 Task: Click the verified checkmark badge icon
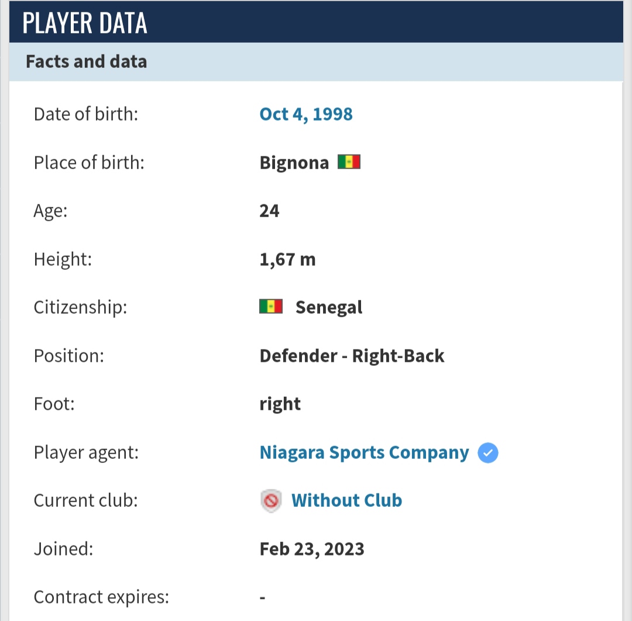click(x=487, y=452)
